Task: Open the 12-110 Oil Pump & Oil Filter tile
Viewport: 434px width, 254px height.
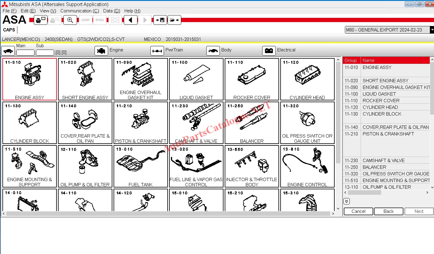Action: [85, 166]
